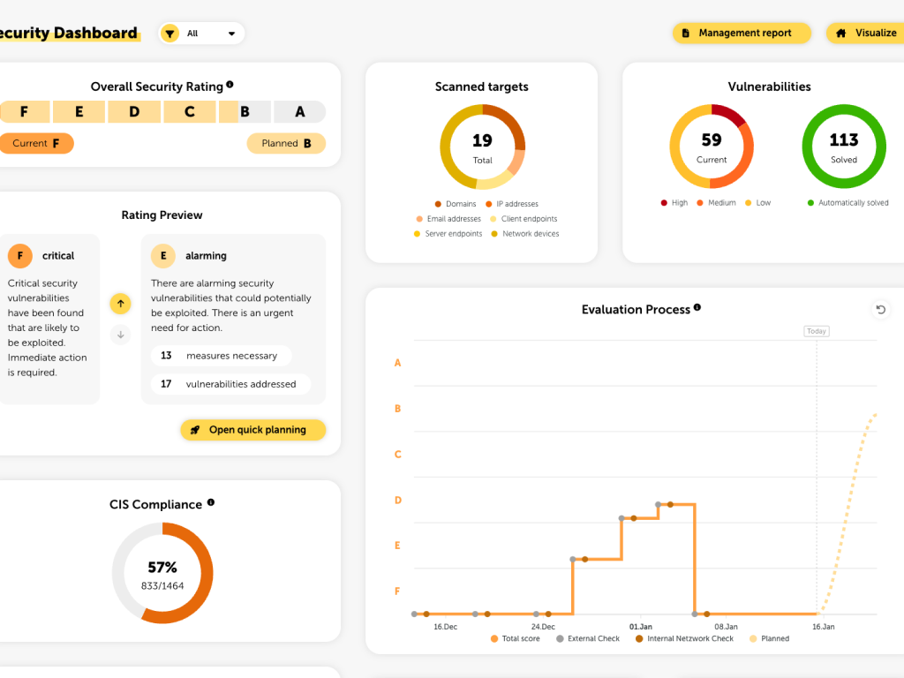Screen dimensions: 904x678
Task: Click 17 vulnerabilities addressed pill
Action: pyautogui.click(x=230, y=384)
